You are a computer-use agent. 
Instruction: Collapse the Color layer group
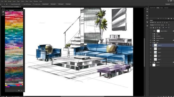153,43
